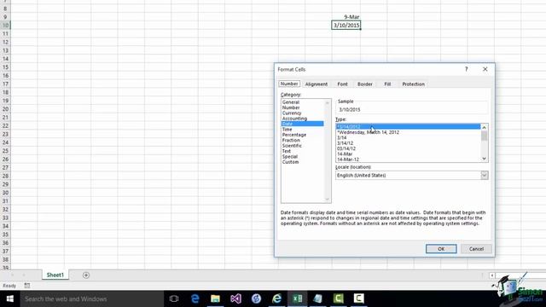Viewport: 546px width, 307px height.
Task: Open green Camtasia icon in taskbar
Action: [338, 298]
